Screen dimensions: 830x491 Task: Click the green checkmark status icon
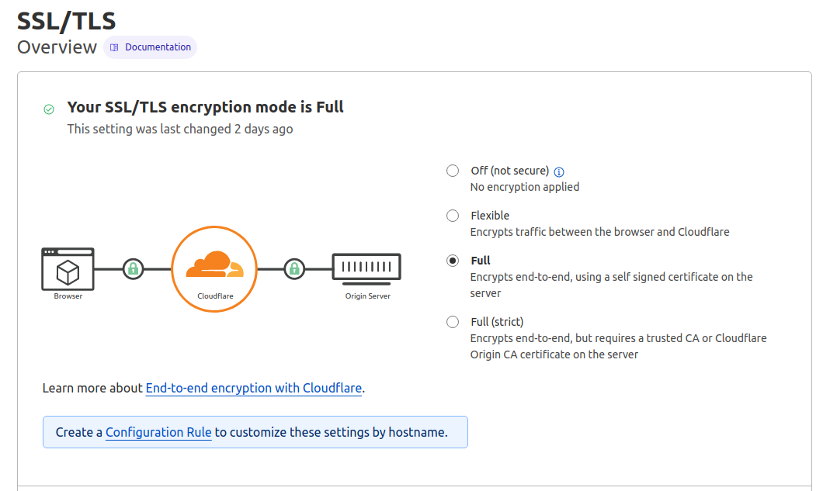click(48, 109)
